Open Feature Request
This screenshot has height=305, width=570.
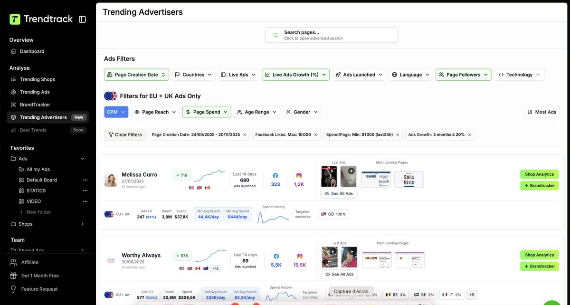39,289
